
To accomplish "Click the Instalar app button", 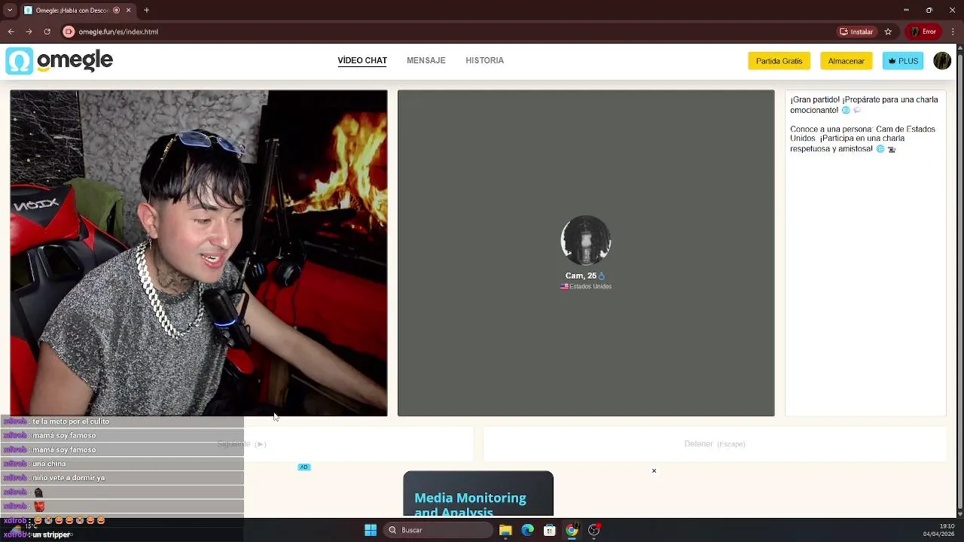I will (856, 32).
